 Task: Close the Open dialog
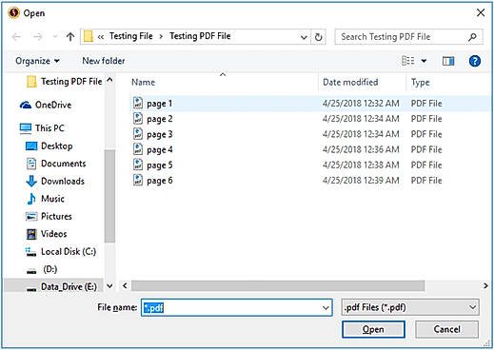tap(481, 12)
